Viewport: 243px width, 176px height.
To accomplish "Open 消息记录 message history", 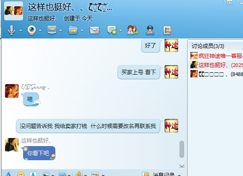I will coord(164,175).
